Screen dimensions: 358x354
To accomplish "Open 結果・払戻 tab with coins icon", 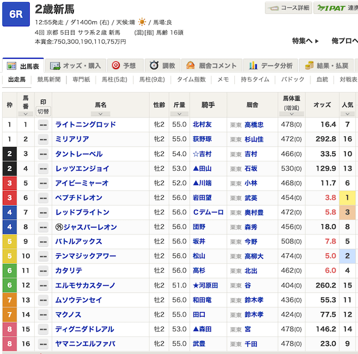I will (328, 66).
